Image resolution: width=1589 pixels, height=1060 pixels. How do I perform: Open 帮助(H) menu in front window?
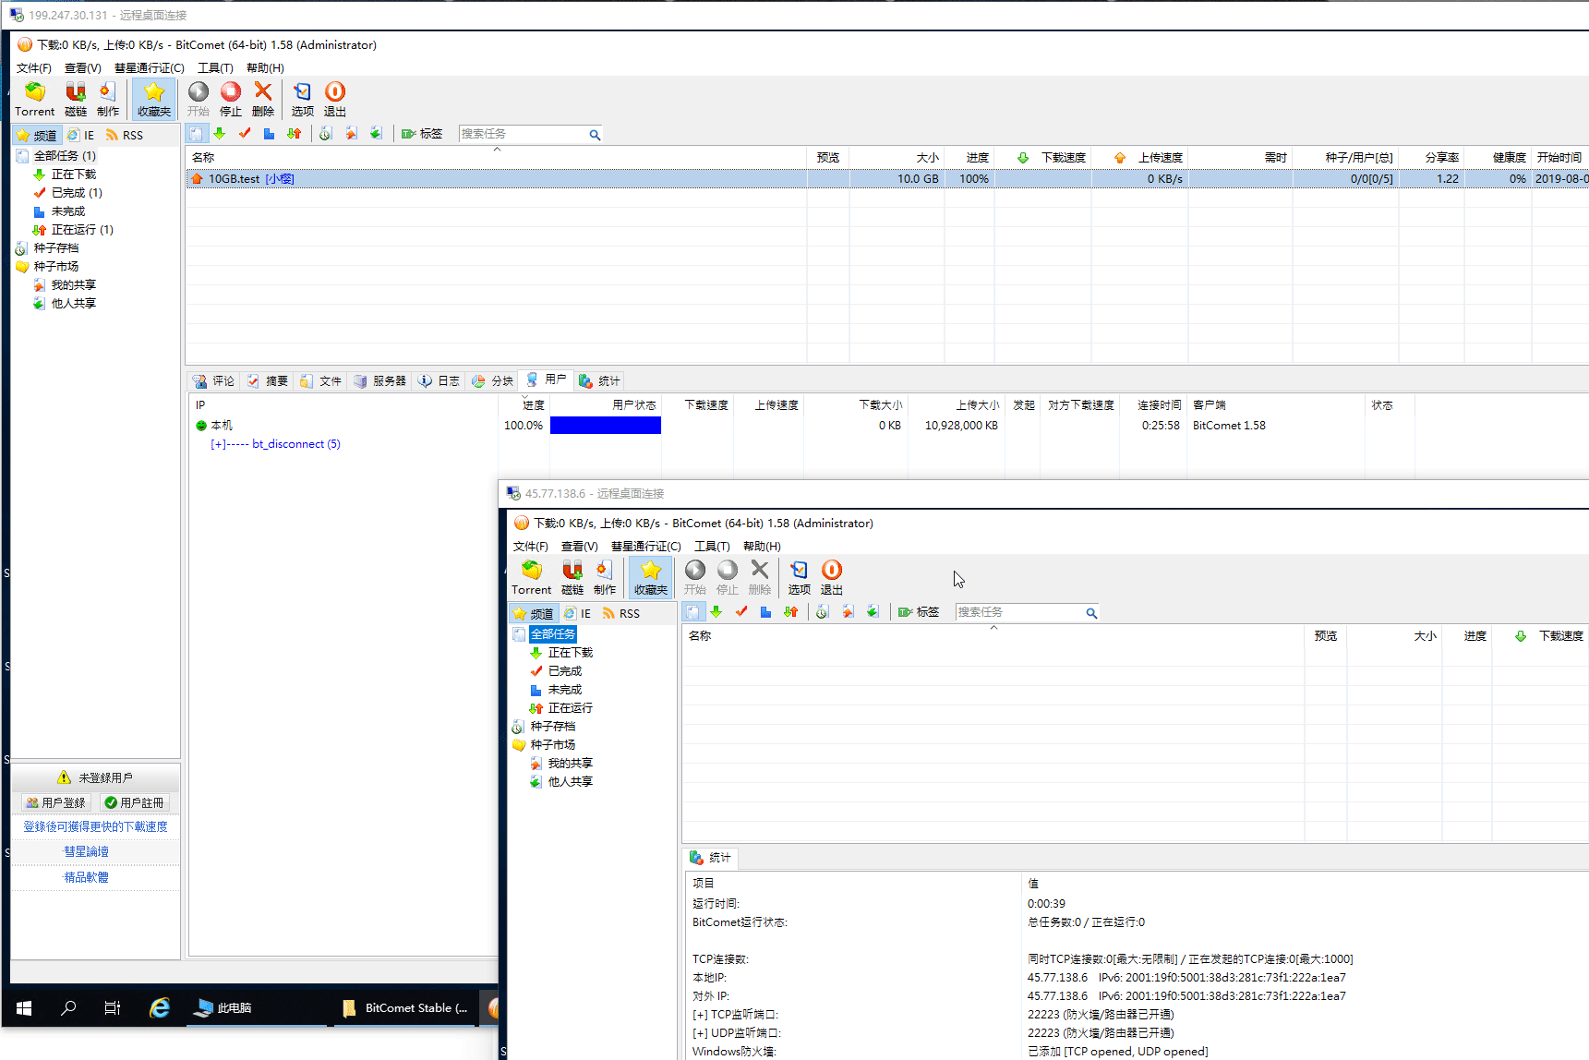[762, 546]
